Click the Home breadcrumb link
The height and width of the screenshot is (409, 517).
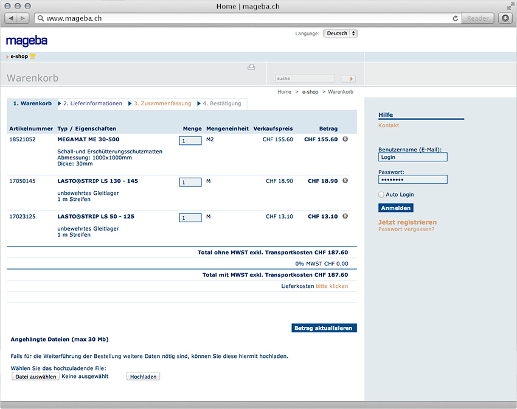click(x=284, y=92)
